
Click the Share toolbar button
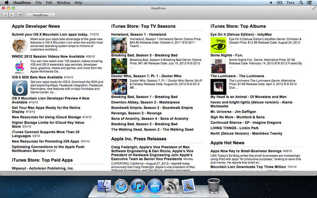point(20,15)
